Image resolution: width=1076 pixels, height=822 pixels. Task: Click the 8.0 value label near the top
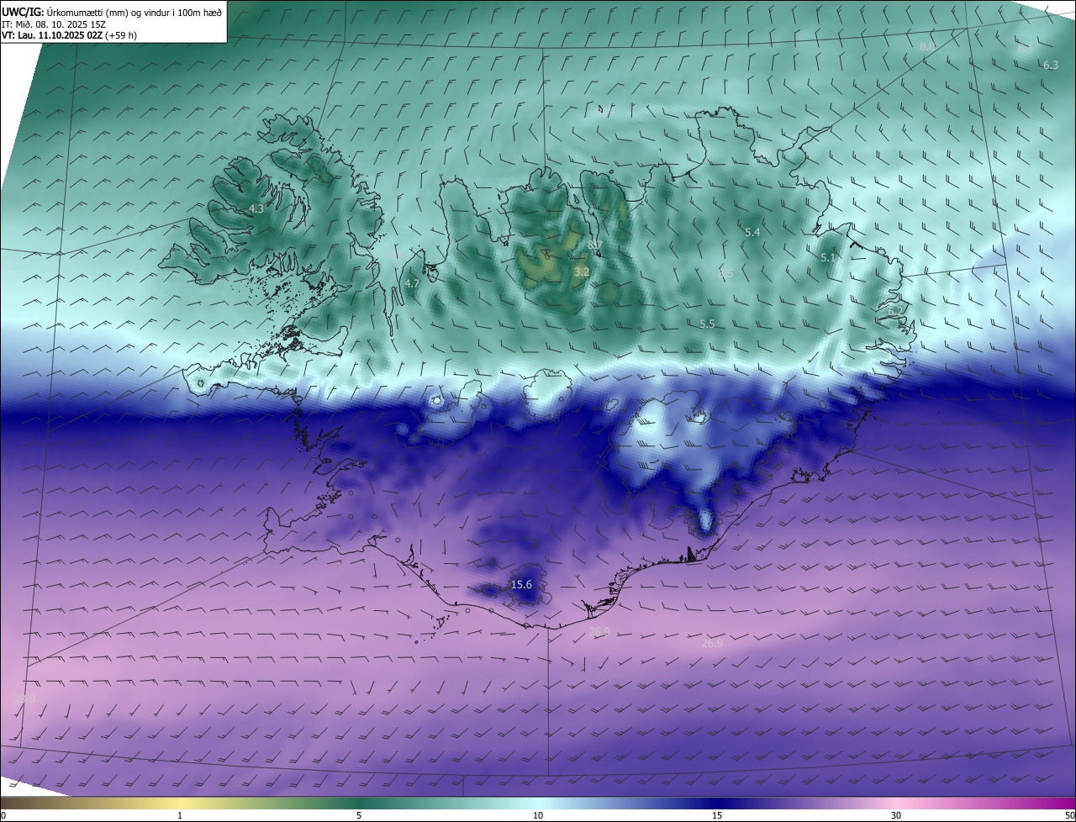[x=927, y=46]
